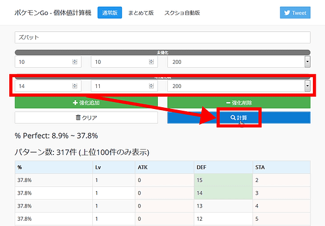Open the first-row 200 dropdown

(239, 62)
